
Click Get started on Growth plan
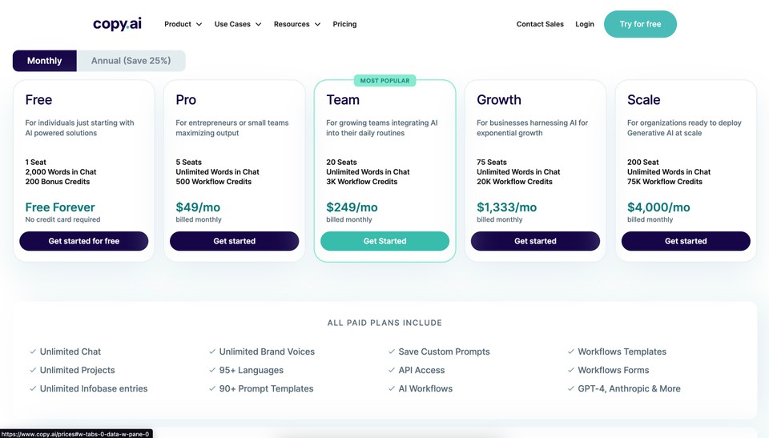point(536,241)
